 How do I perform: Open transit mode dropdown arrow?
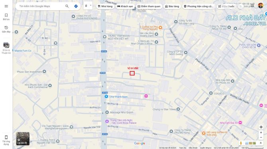click(x=90, y=6)
